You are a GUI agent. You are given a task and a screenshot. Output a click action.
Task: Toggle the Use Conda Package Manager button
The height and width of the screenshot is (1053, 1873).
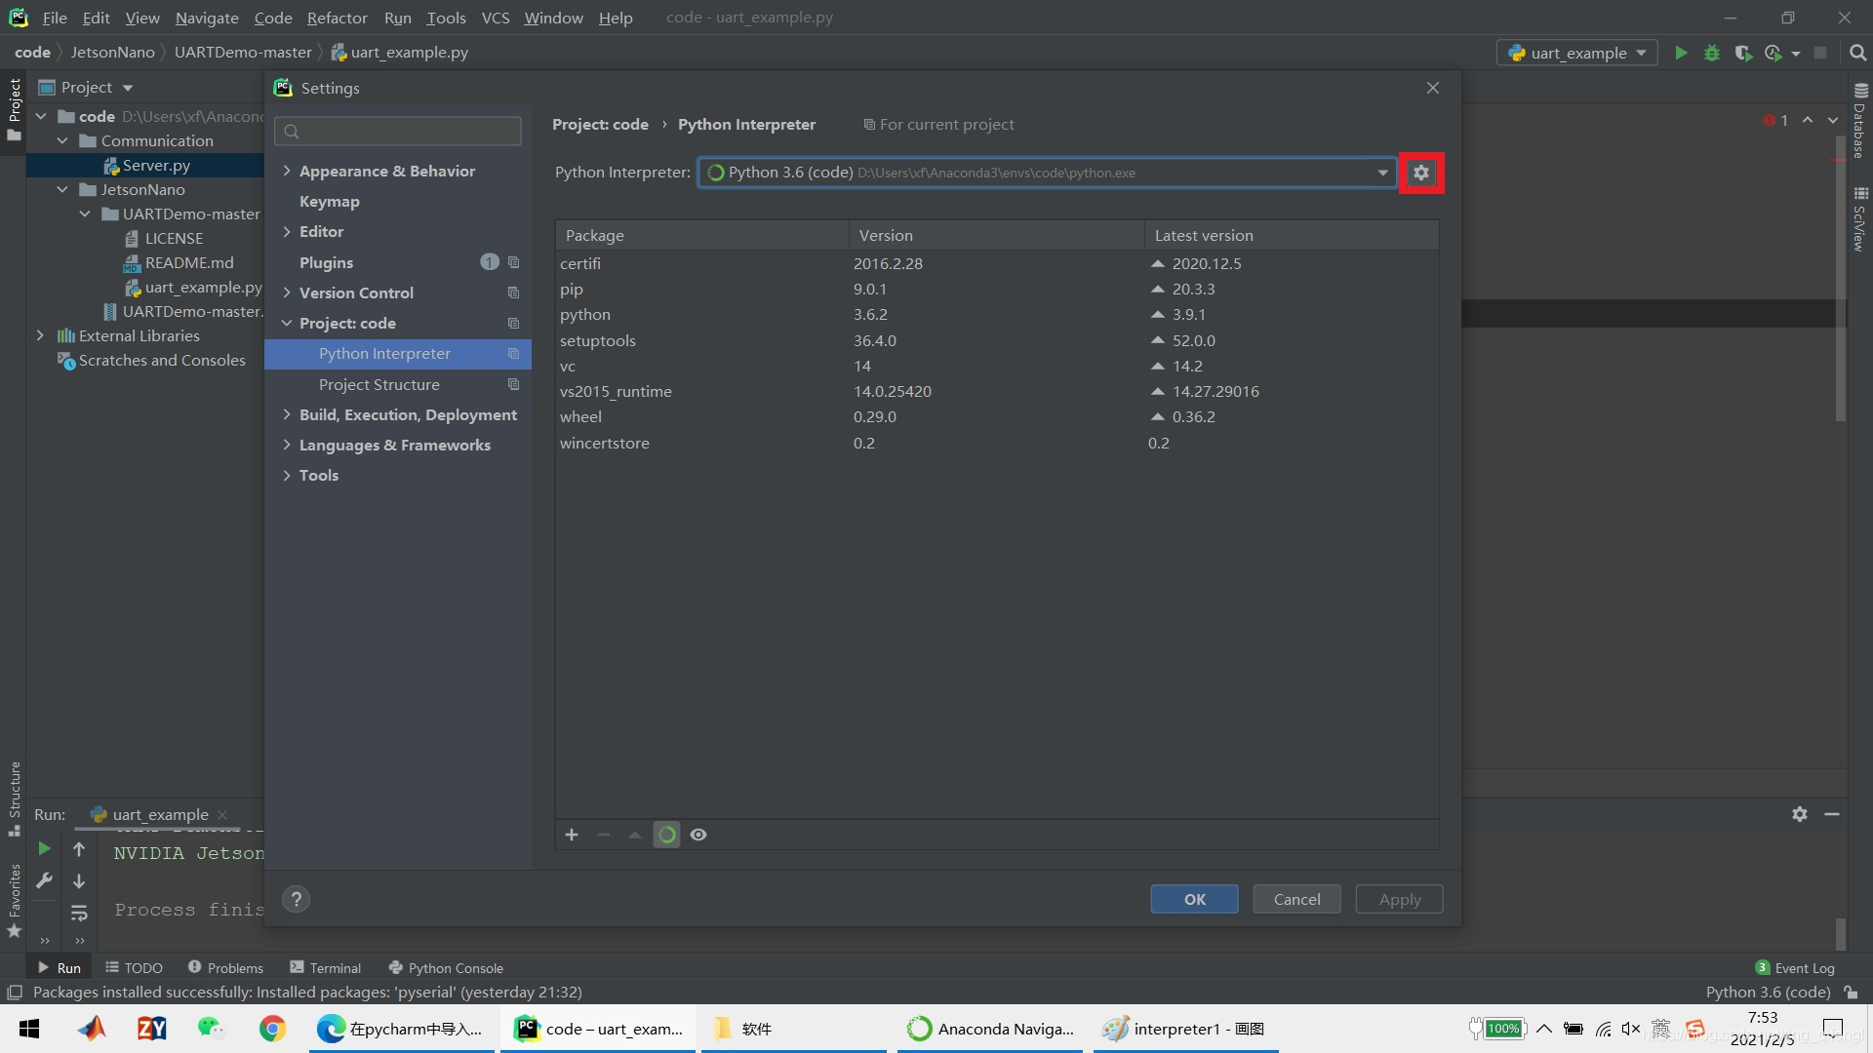tap(666, 835)
